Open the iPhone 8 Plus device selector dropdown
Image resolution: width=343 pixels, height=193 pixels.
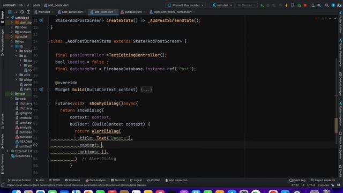pos(186,5)
